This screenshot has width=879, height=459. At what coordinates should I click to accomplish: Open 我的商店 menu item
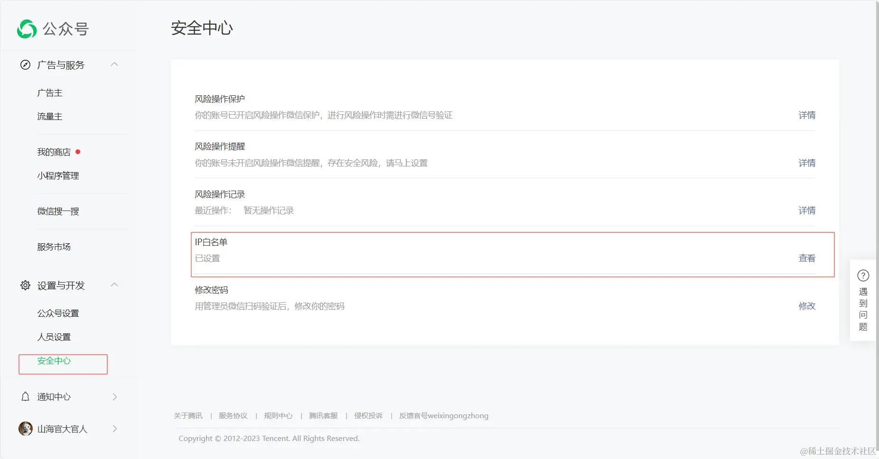tap(54, 152)
